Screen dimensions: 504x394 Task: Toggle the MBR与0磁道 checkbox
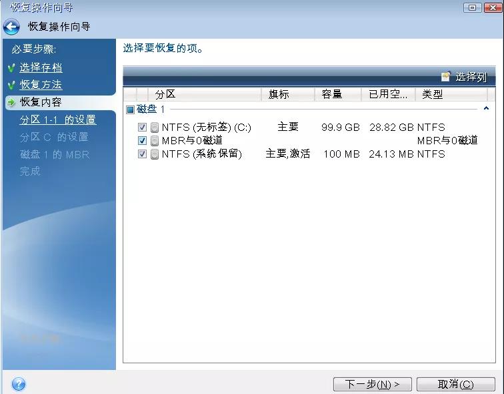click(142, 141)
